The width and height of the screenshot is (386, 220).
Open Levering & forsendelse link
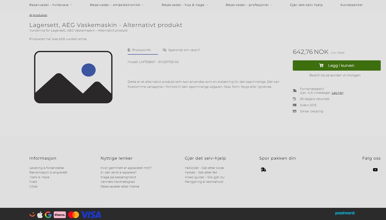pyautogui.click(x=47, y=168)
